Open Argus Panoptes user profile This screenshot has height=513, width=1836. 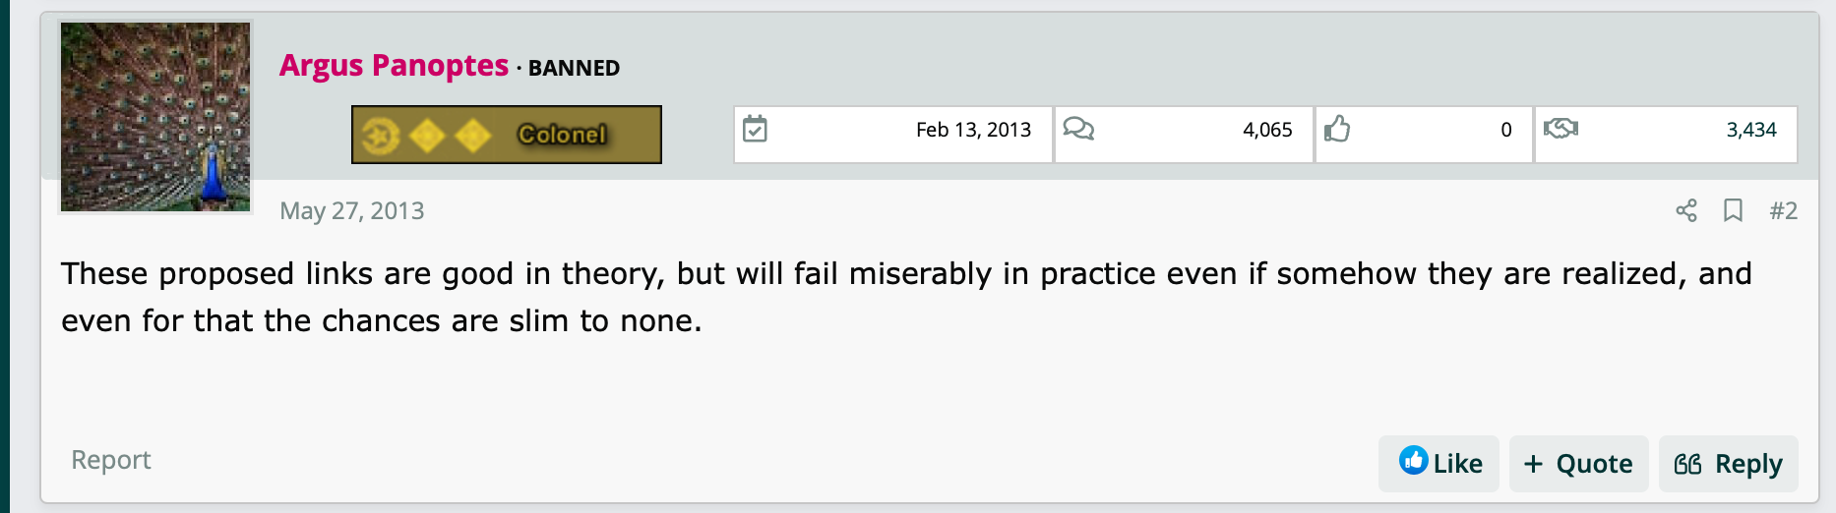(394, 66)
